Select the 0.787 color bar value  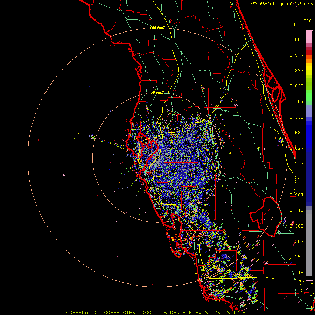296,101
